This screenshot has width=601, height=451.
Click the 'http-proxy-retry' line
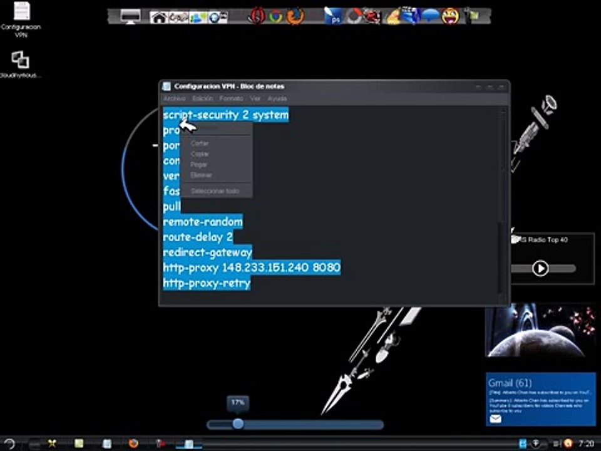coord(207,283)
